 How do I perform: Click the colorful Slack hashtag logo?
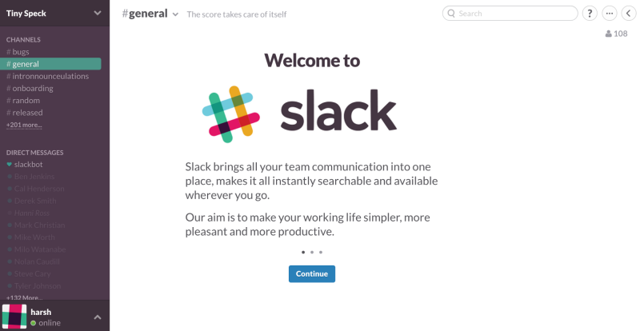point(231,114)
